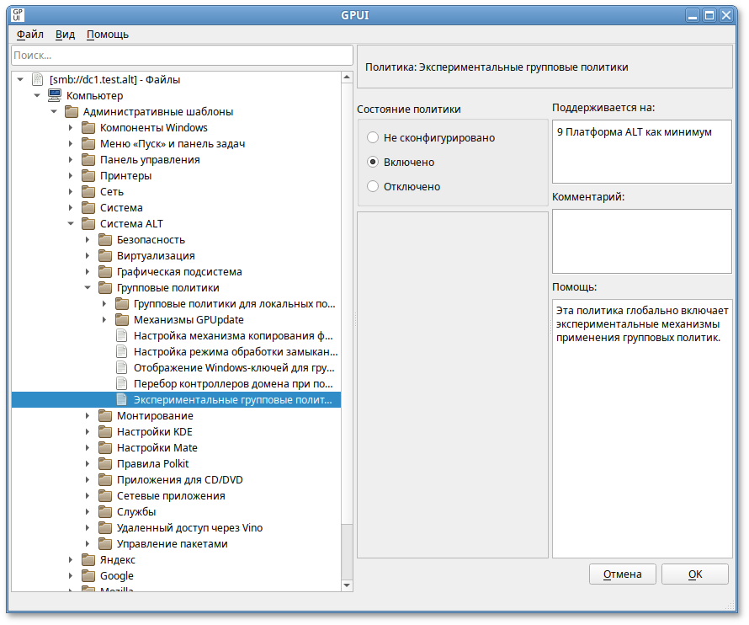Click the GPUI app icon in title bar

pyautogui.click(x=19, y=14)
